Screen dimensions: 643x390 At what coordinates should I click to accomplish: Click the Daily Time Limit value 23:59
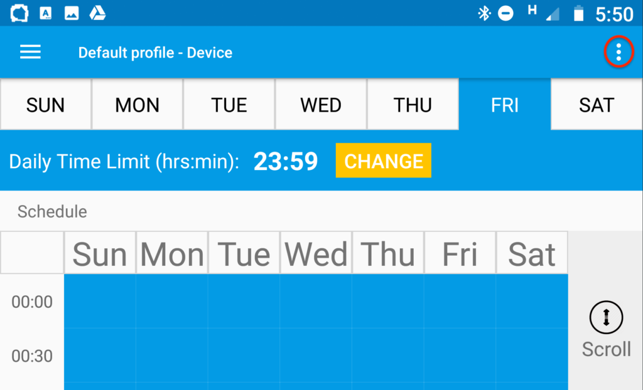[x=286, y=161]
